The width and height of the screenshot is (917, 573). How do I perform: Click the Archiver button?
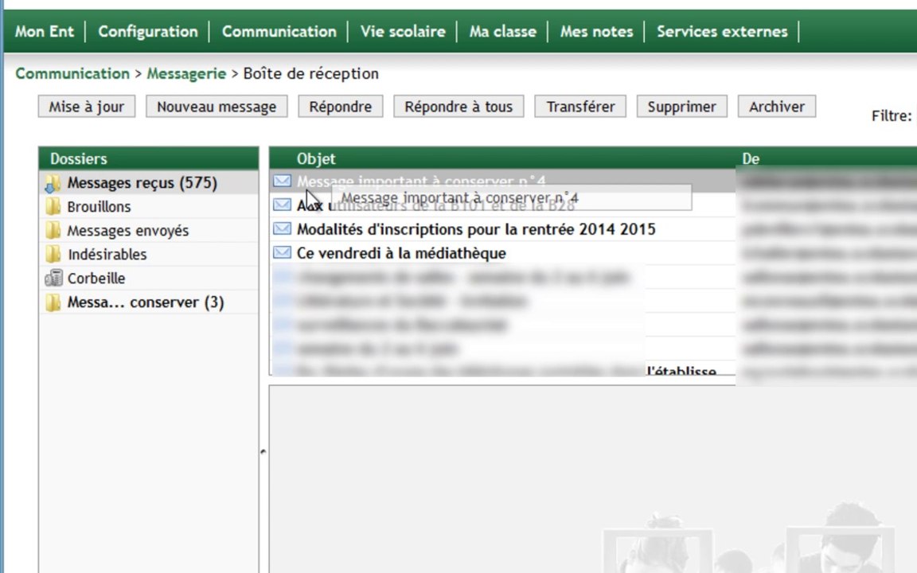[x=777, y=107]
